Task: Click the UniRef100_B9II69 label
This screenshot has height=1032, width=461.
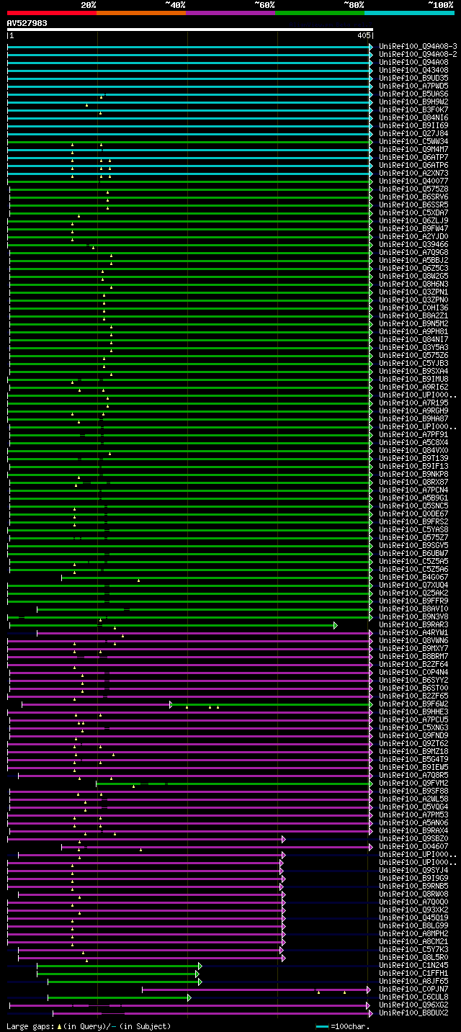Action: click(x=413, y=125)
